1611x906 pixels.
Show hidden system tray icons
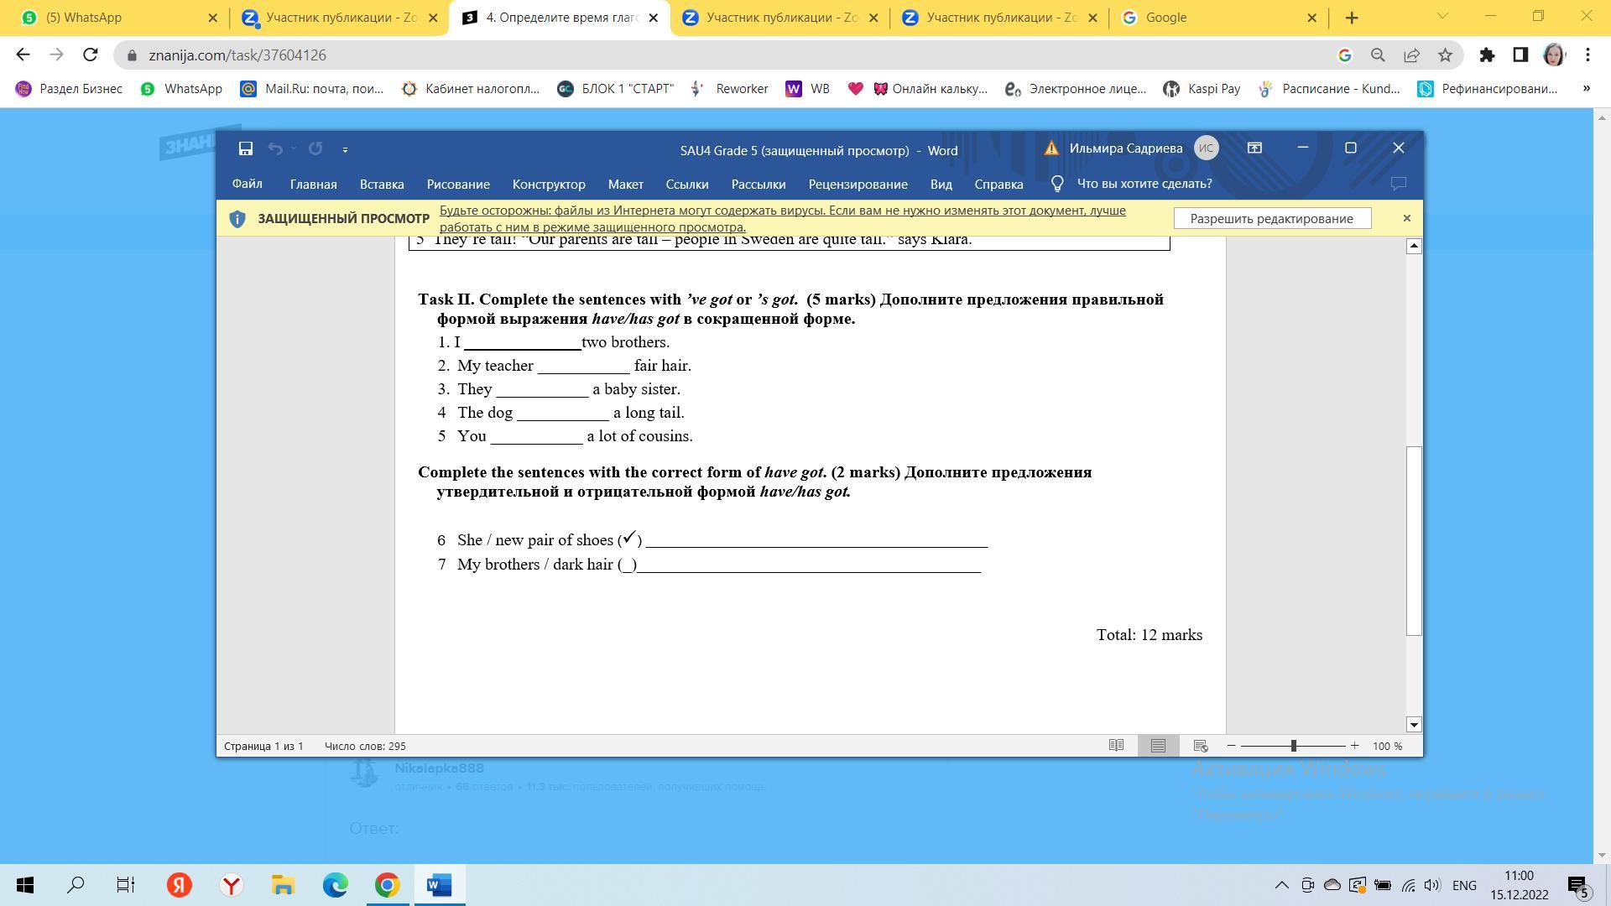(1281, 885)
